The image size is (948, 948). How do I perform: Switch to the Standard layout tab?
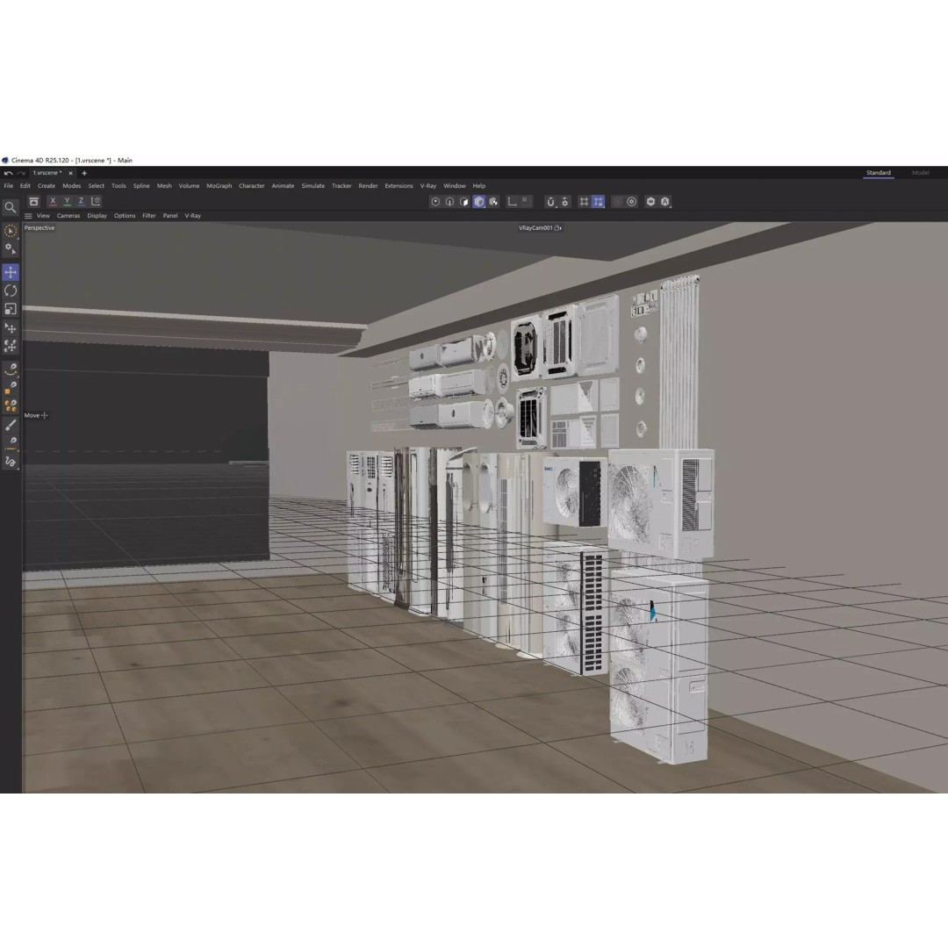(x=879, y=173)
